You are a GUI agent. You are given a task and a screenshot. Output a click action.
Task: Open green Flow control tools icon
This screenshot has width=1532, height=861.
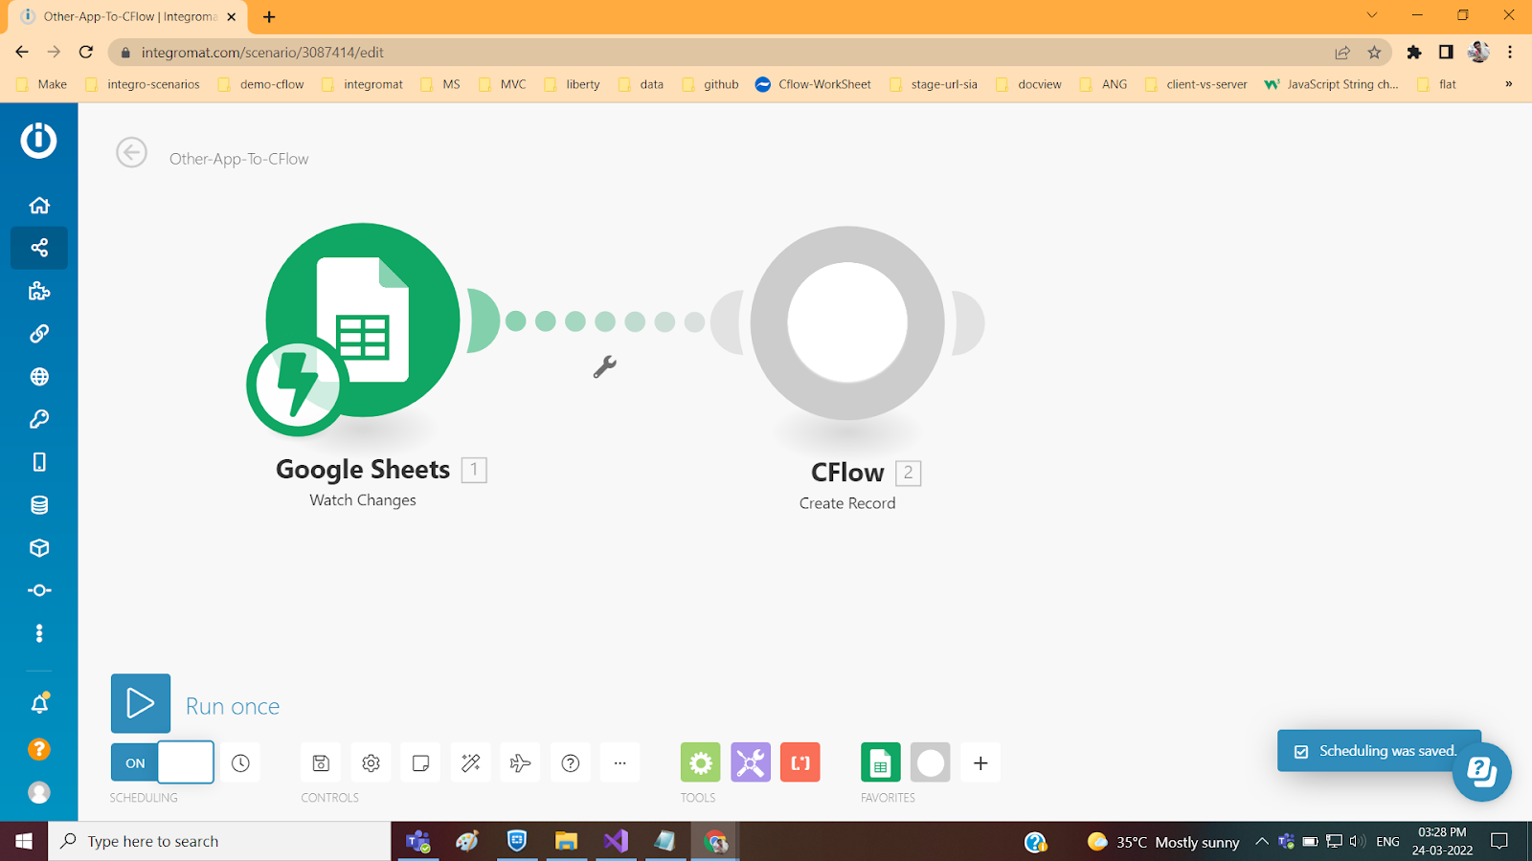[x=701, y=762]
